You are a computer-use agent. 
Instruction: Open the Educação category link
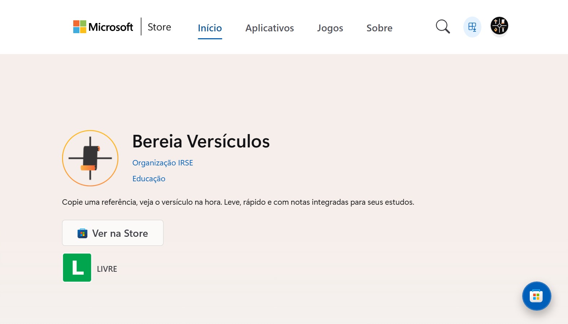click(149, 179)
